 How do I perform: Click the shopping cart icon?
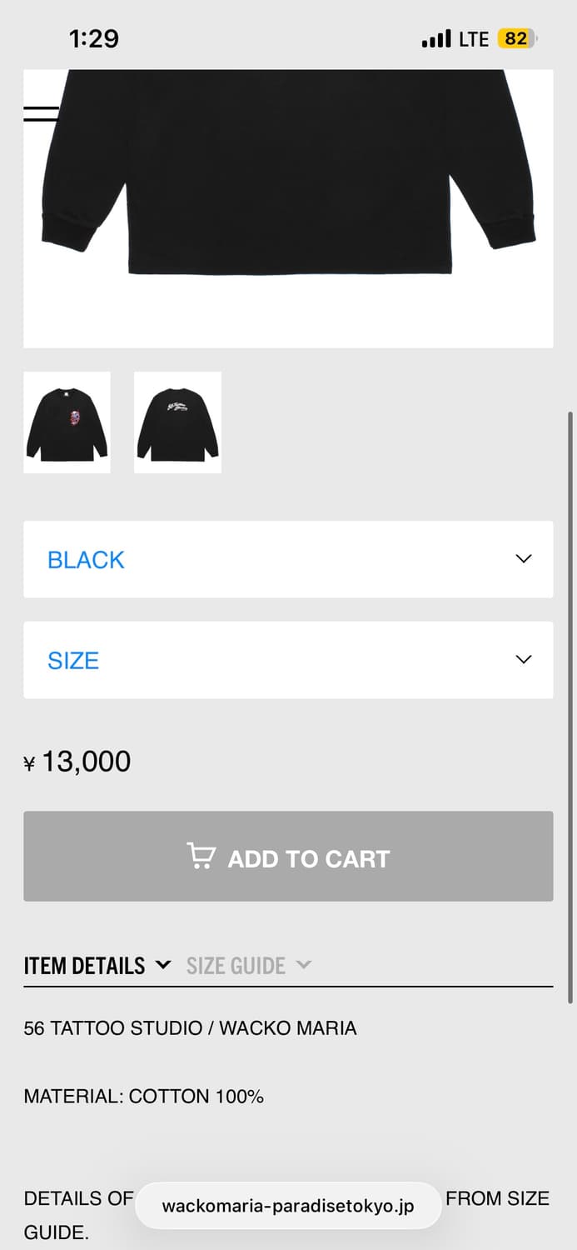click(x=201, y=857)
